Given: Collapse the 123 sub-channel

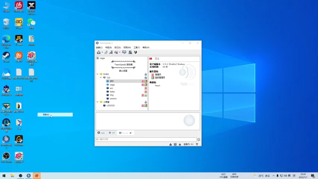Looking at the screenshot, I should [101, 78].
